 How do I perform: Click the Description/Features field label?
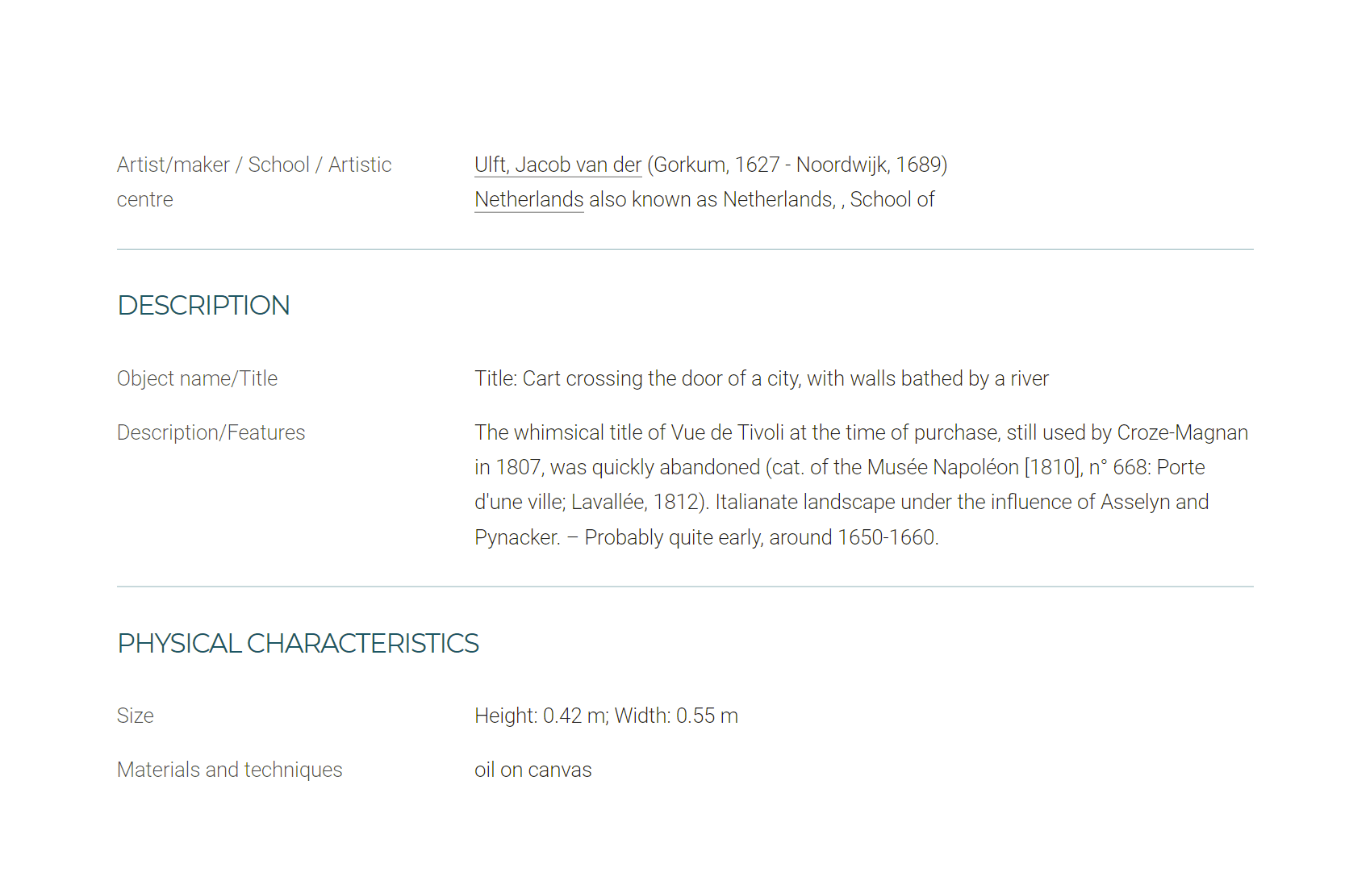point(211,432)
